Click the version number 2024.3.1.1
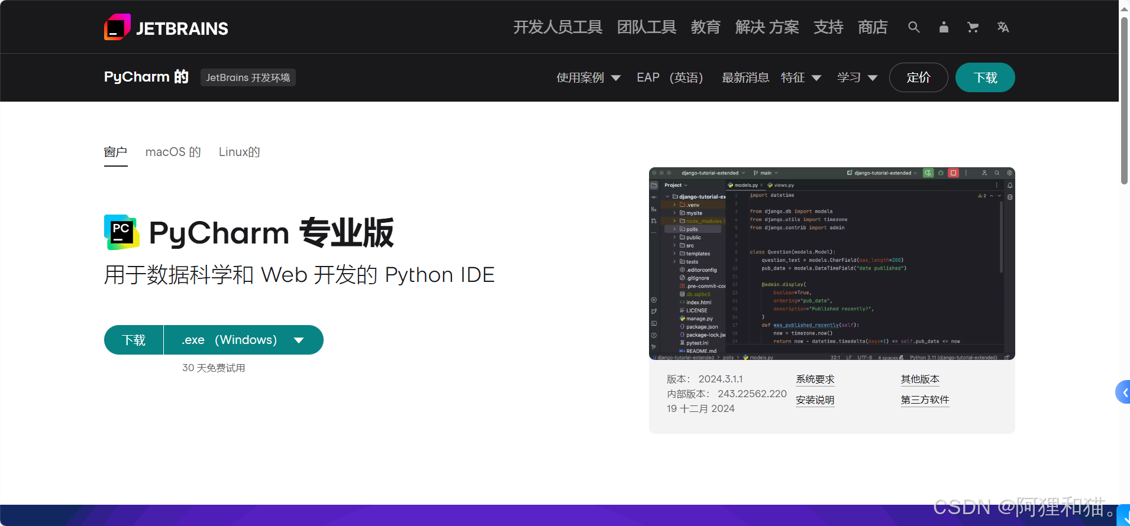The width and height of the screenshot is (1130, 526). pyautogui.click(x=721, y=379)
